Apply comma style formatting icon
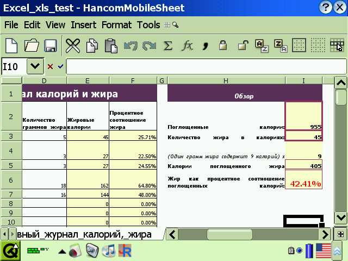348x261 pixels. [x=206, y=46]
